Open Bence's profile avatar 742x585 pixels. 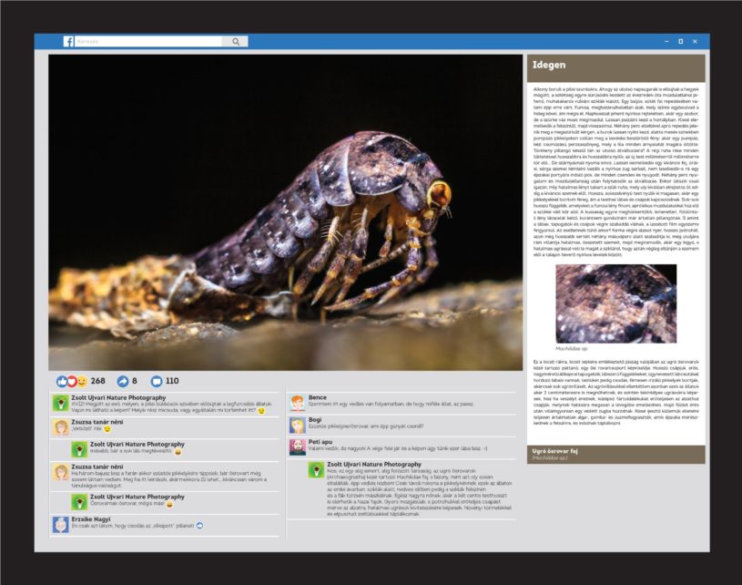pos(297,402)
